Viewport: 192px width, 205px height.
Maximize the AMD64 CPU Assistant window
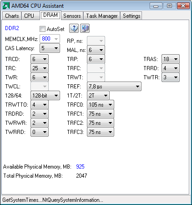click(x=169, y=6)
